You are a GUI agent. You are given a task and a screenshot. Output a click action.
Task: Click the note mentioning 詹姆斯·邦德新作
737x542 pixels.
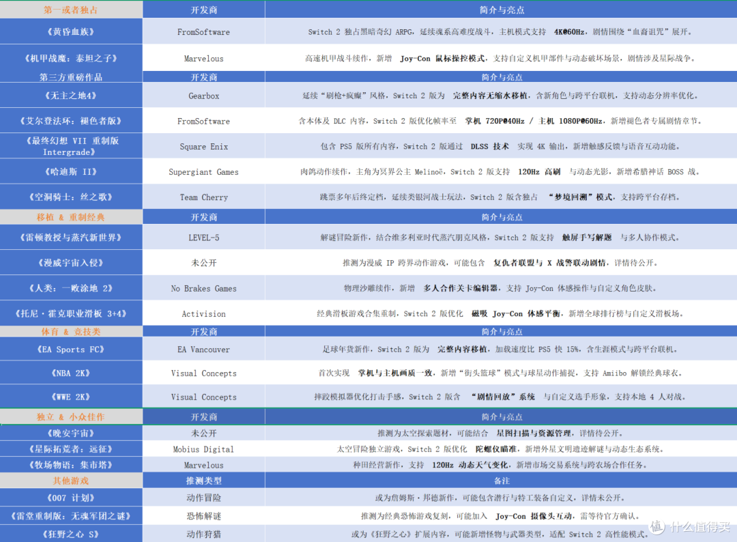tap(501, 498)
